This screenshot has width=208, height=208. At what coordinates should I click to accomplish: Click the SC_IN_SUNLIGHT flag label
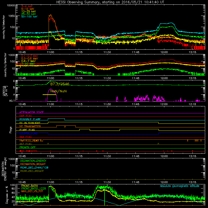tap(30, 123)
